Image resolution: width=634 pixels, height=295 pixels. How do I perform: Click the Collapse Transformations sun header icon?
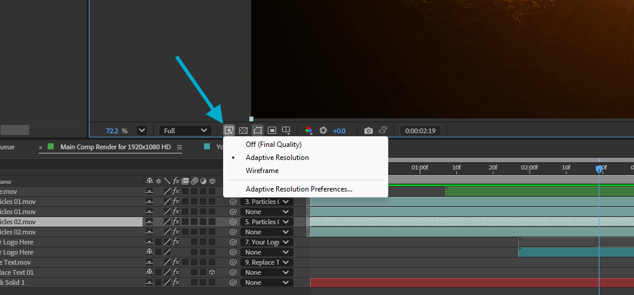[159, 181]
